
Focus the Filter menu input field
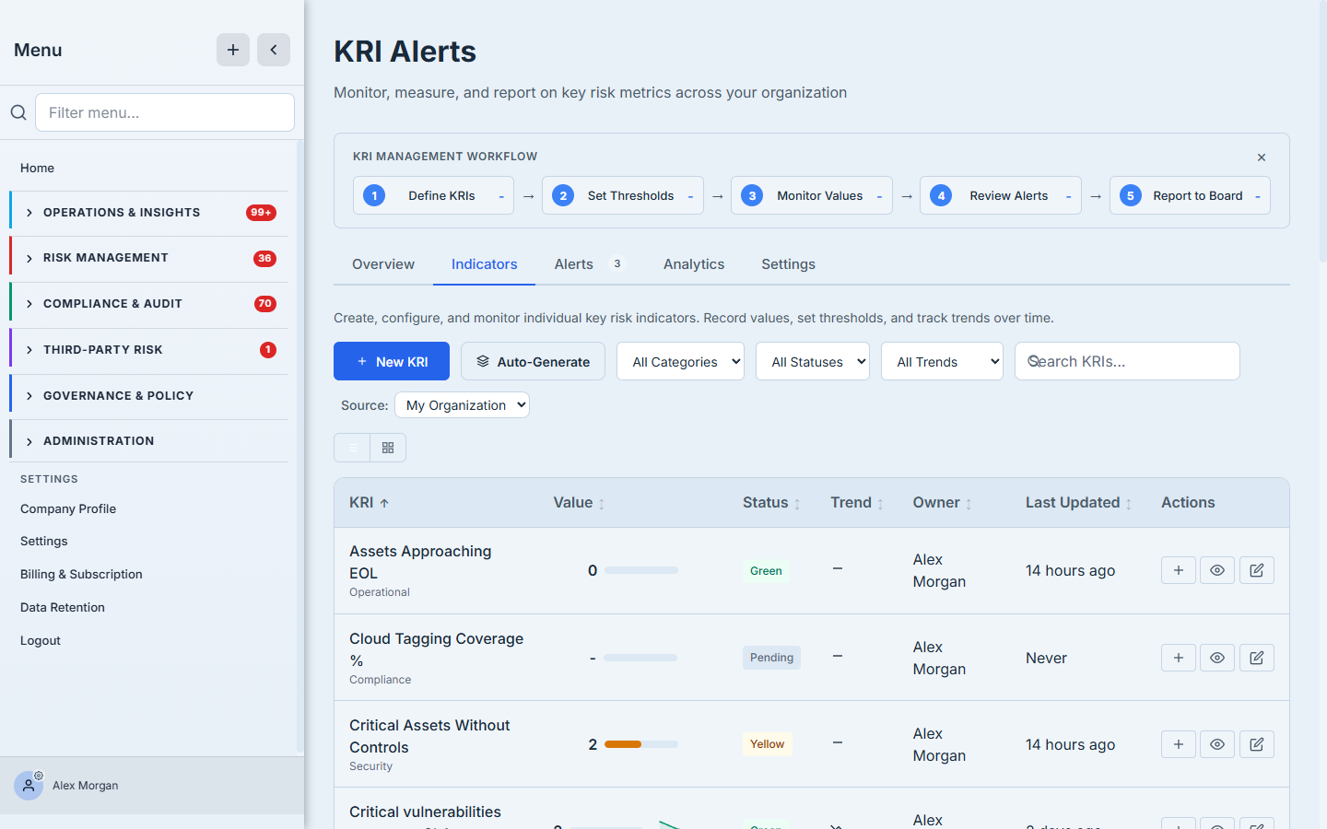pyautogui.click(x=165, y=112)
